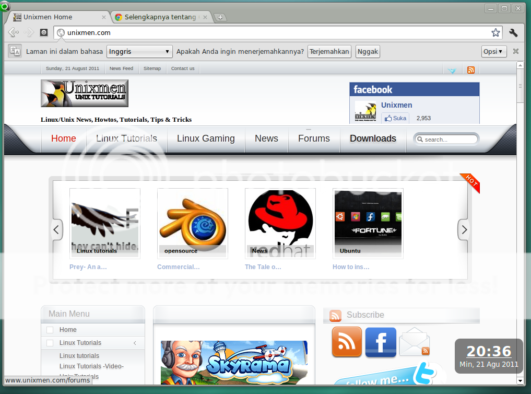Click the desktop clock widget
This screenshot has height=394, width=531.
tap(489, 356)
